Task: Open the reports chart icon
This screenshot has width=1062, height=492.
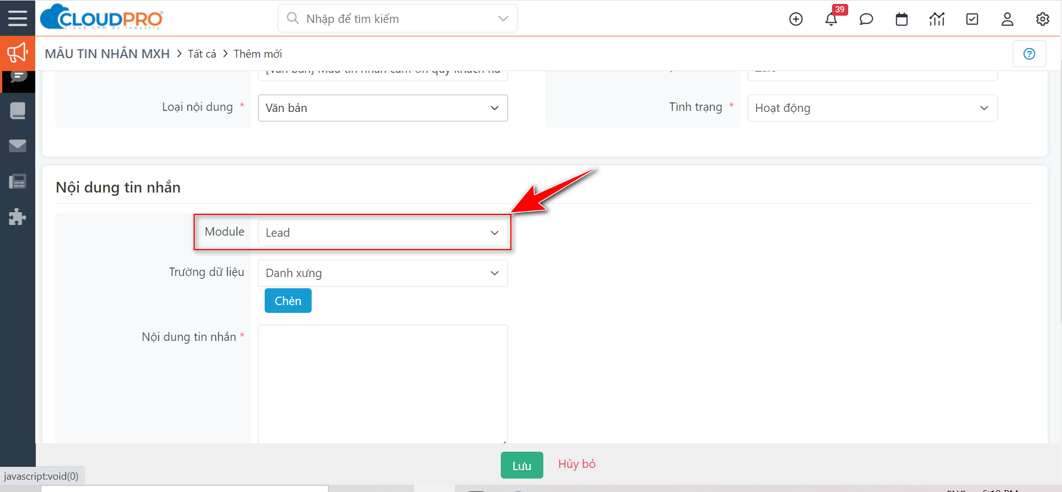Action: pos(937,19)
